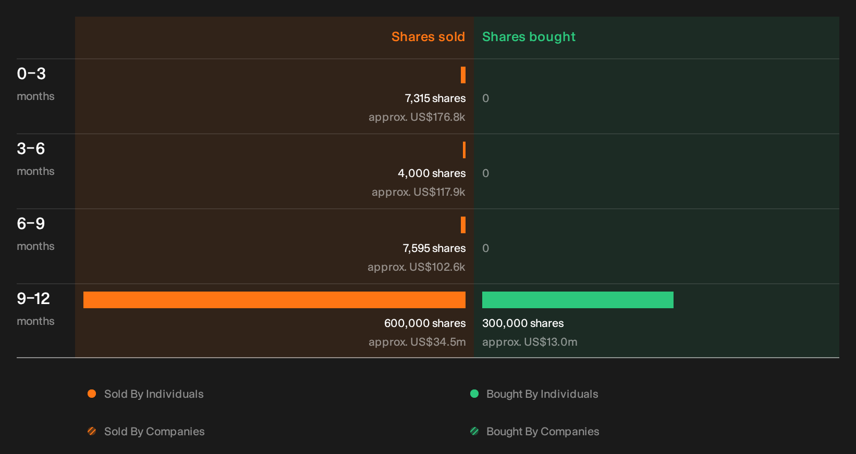The height and width of the screenshot is (454, 856).
Task: Click the 0-3 months row label
Action: 35,84
